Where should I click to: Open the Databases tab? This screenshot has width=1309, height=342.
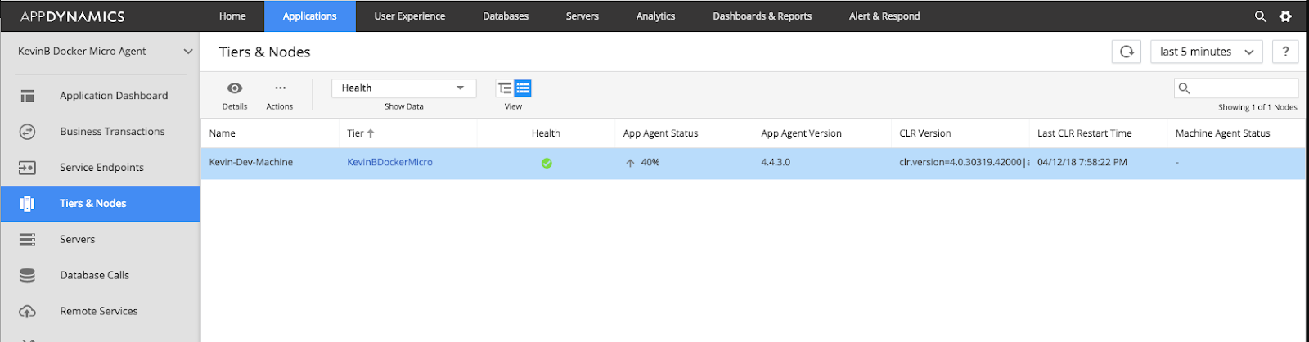[506, 16]
